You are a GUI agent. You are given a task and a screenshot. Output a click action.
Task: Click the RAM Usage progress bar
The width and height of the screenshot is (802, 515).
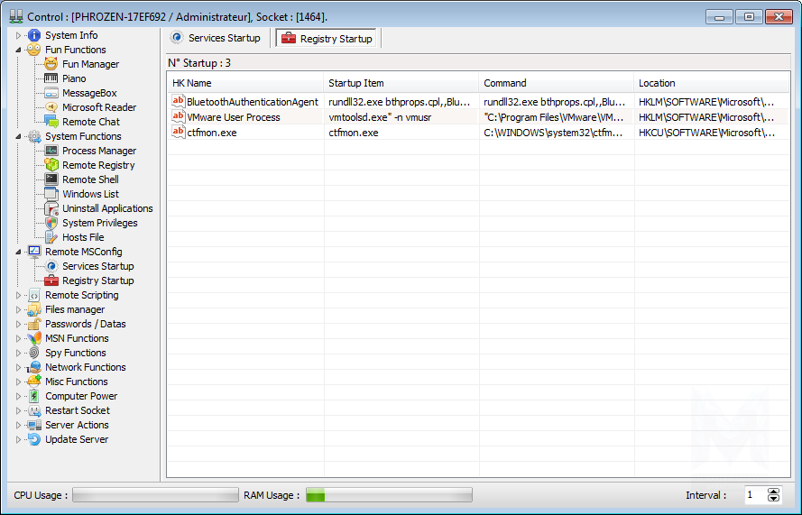(x=388, y=495)
